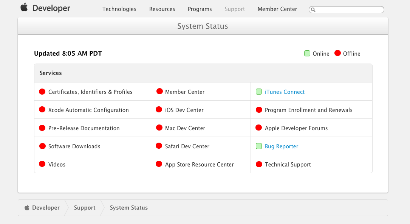
Task: Open the Technologies menu
Action: (x=119, y=9)
